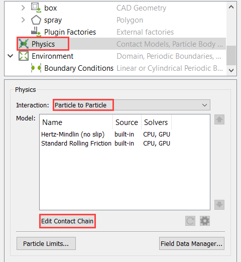Viewport: 241px width, 262px height.
Task: Move the selected model up with the arrow
Action: click(x=219, y=119)
